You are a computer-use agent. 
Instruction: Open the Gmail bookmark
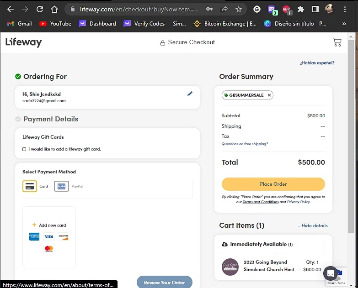click(19, 24)
